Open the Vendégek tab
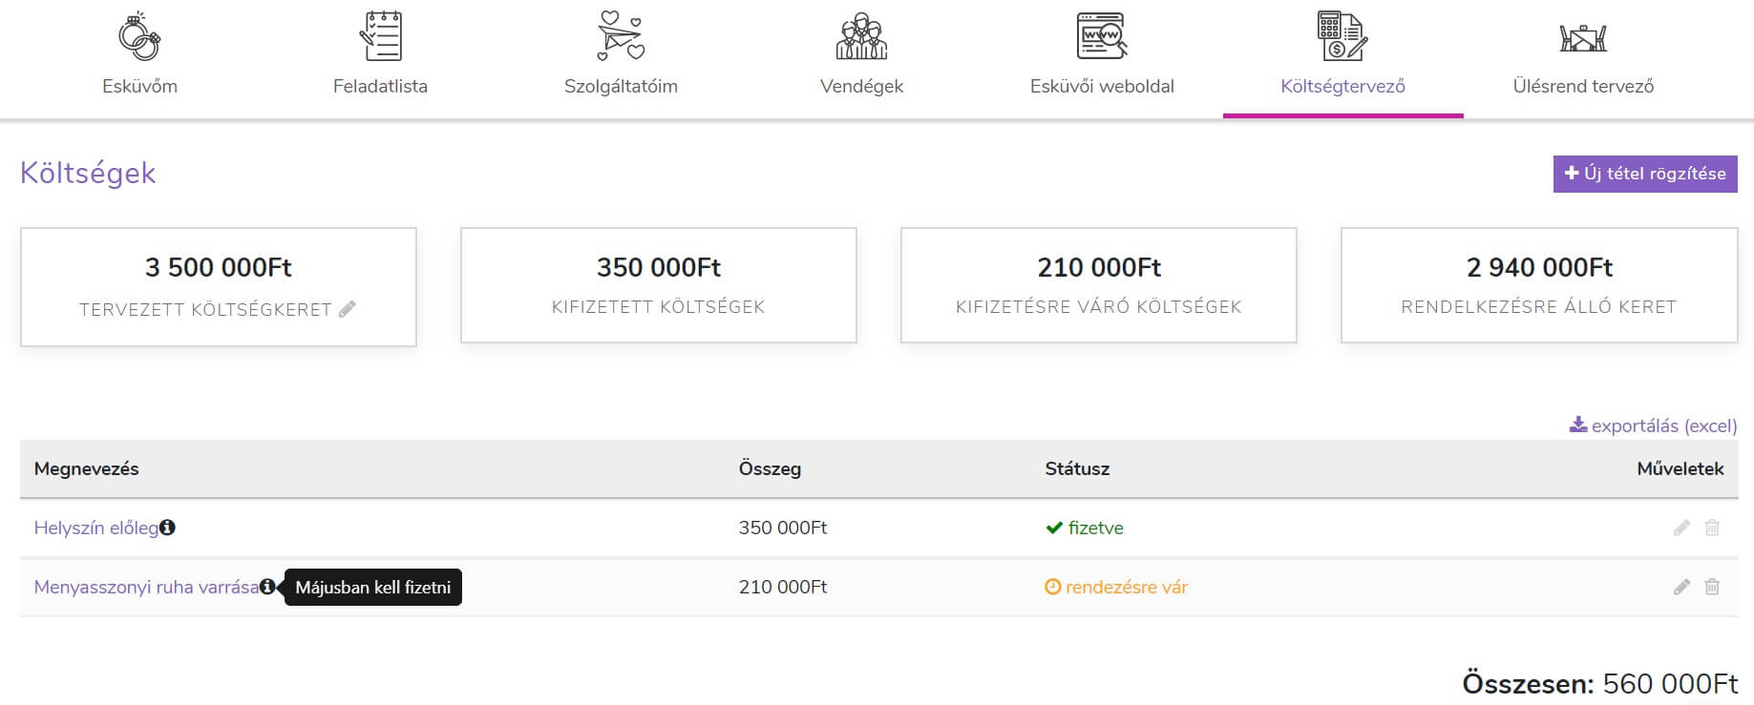Image resolution: width=1754 pixels, height=705 pixels. pos(861,59)
